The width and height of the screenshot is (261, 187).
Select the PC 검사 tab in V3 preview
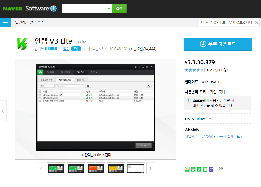tap(50, 72)
